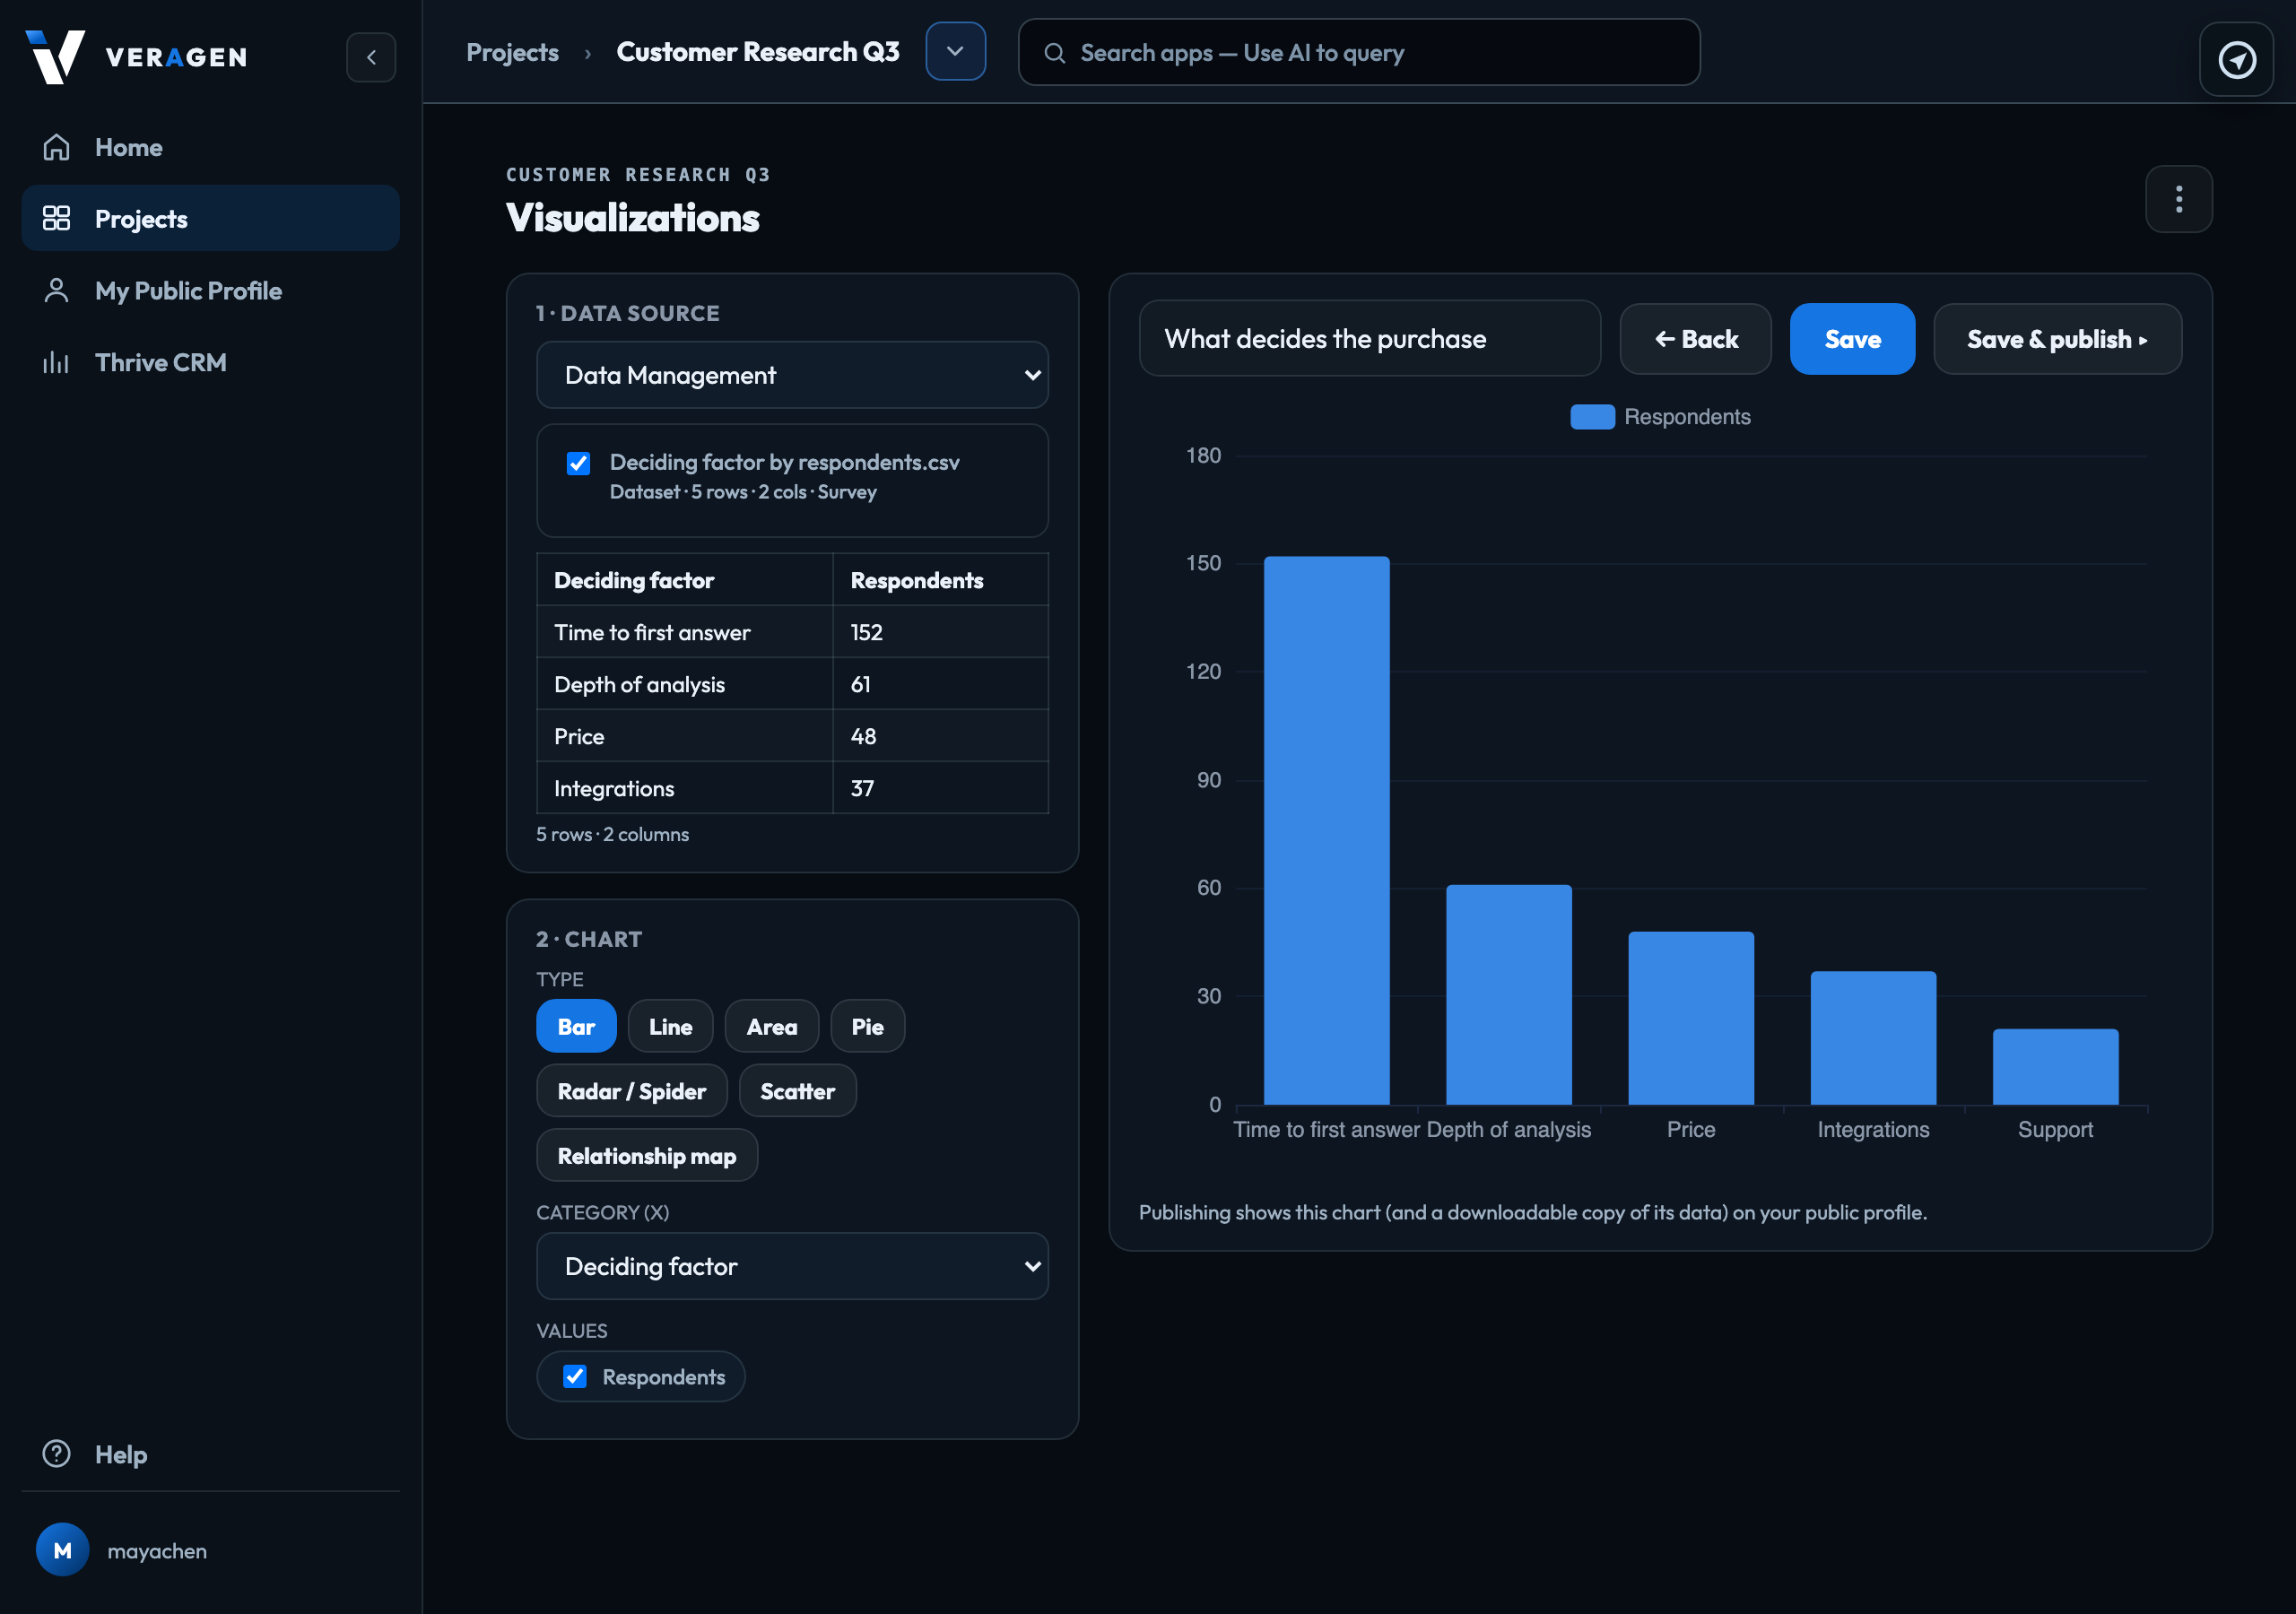Select the Relationship map chart type
This screenshot has height=1614, width=2296.
(x=646, y=1155)
